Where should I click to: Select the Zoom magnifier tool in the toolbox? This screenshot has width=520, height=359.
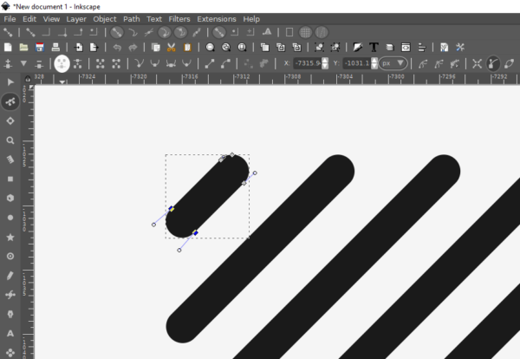[10, 140]
